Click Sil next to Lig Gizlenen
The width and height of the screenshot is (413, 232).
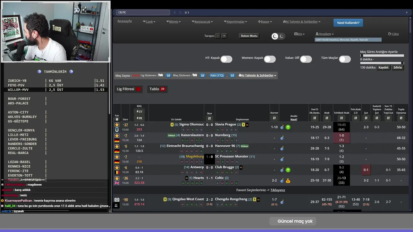click(168, 75)
